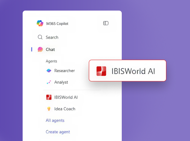The image size is (190, 141).
Task: Select the Researcher agent
Action: (64, 71)
